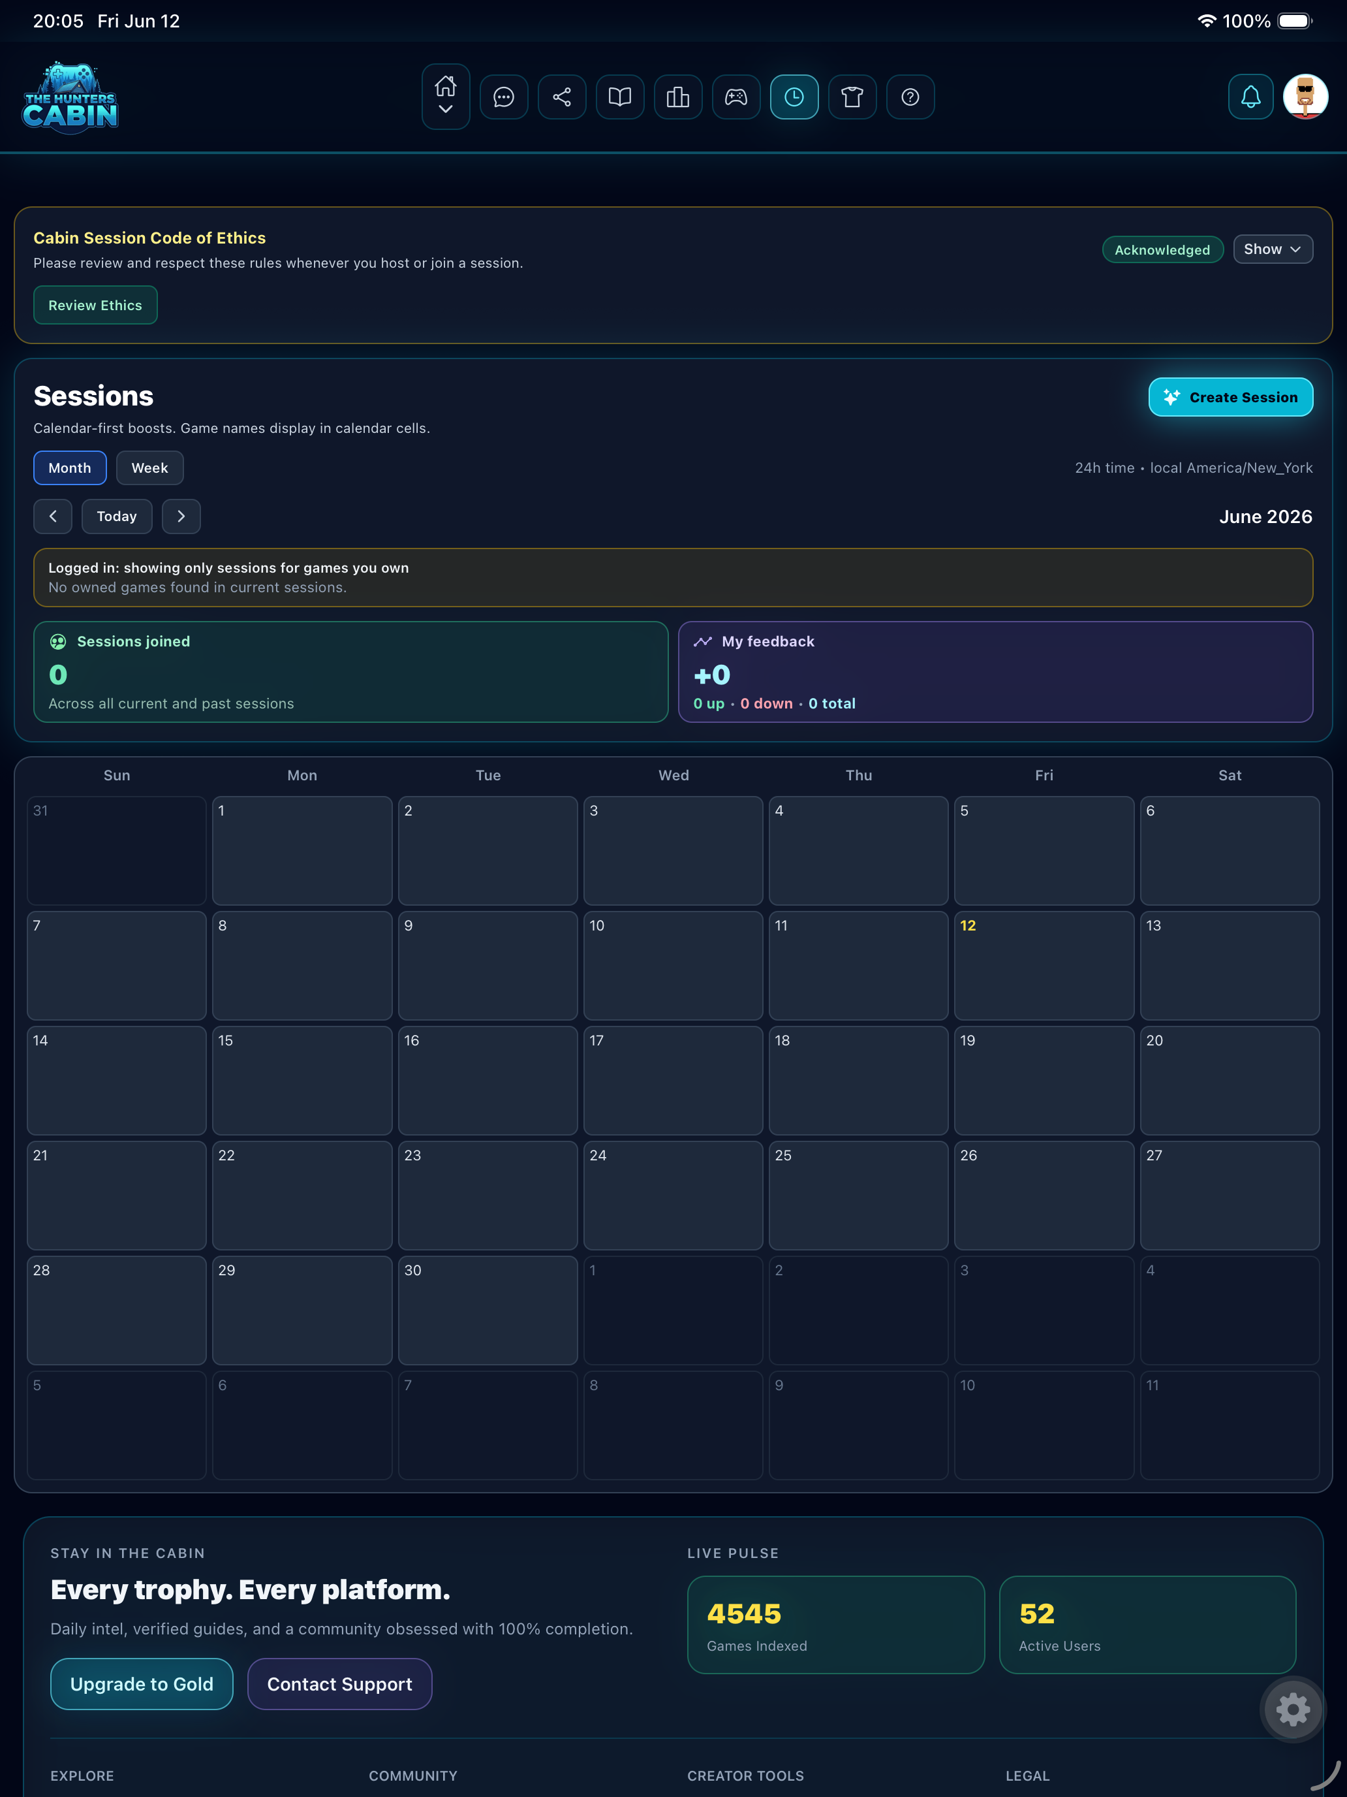The image size is (1347, 1797).
Task: Open the chat bubble nav icon
Action: tap(503, 97)
